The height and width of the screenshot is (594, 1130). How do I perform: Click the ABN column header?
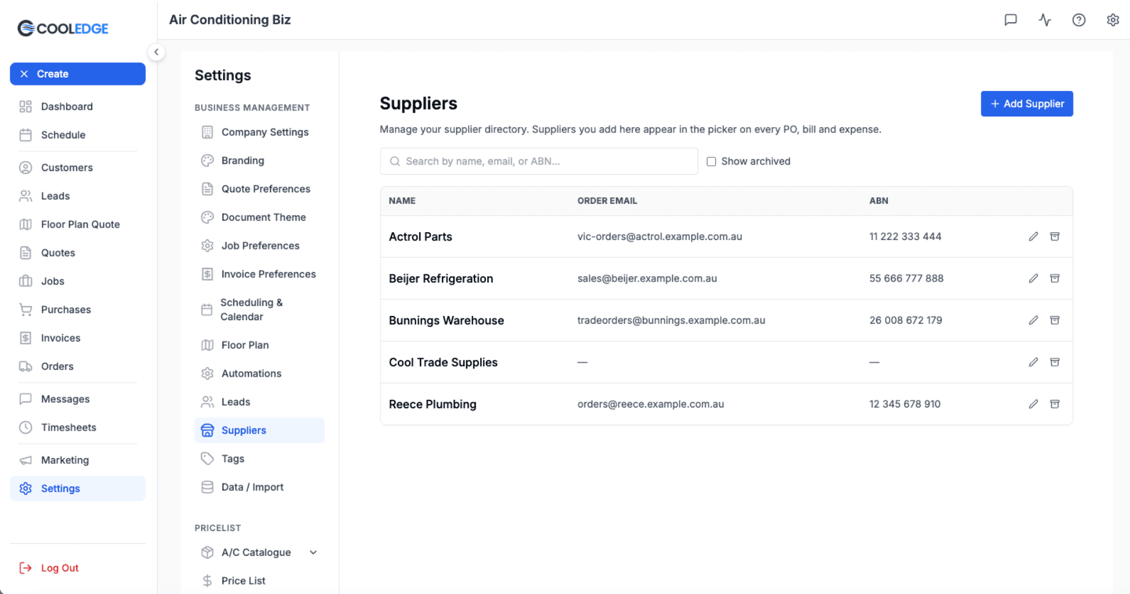[x=878, y=201]
